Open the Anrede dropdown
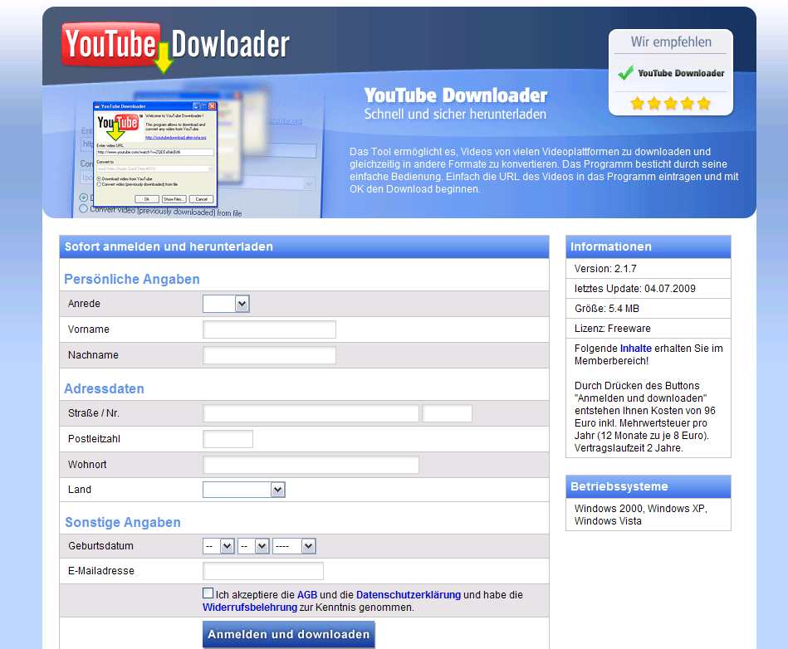The width and height of the screenshot is (788, 649). (226, 304)
